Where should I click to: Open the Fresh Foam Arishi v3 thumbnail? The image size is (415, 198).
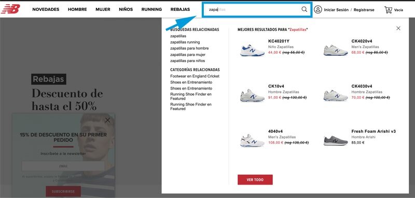point(336,141)
